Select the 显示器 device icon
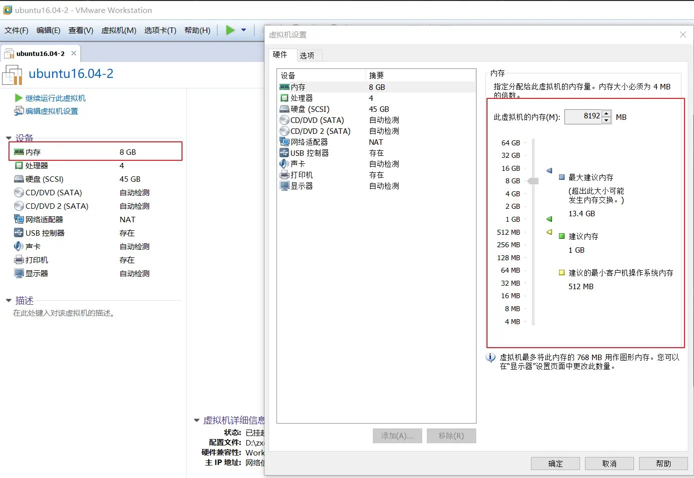This screenshot has width=694, height=478. [284, 185]
